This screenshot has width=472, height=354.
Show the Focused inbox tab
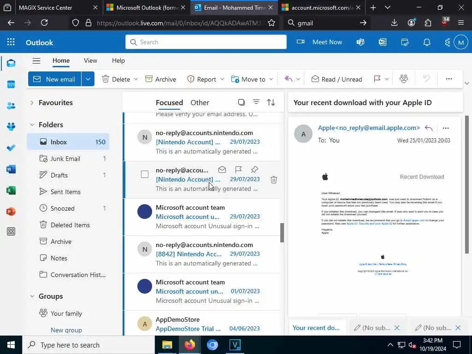coord(169,102)
